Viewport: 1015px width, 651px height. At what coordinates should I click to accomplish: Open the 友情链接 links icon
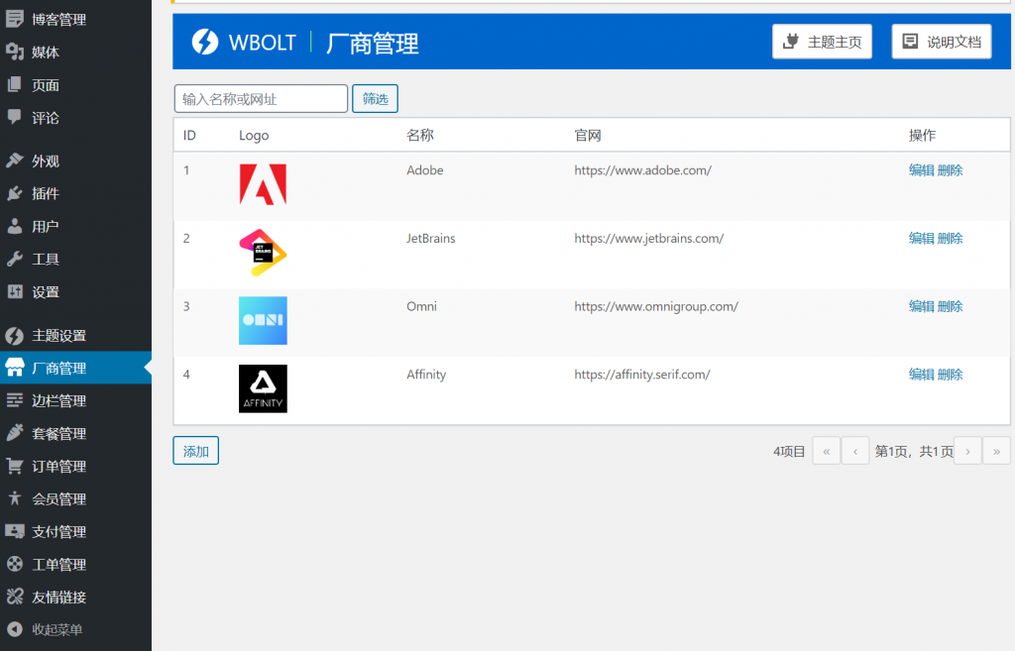14,597
